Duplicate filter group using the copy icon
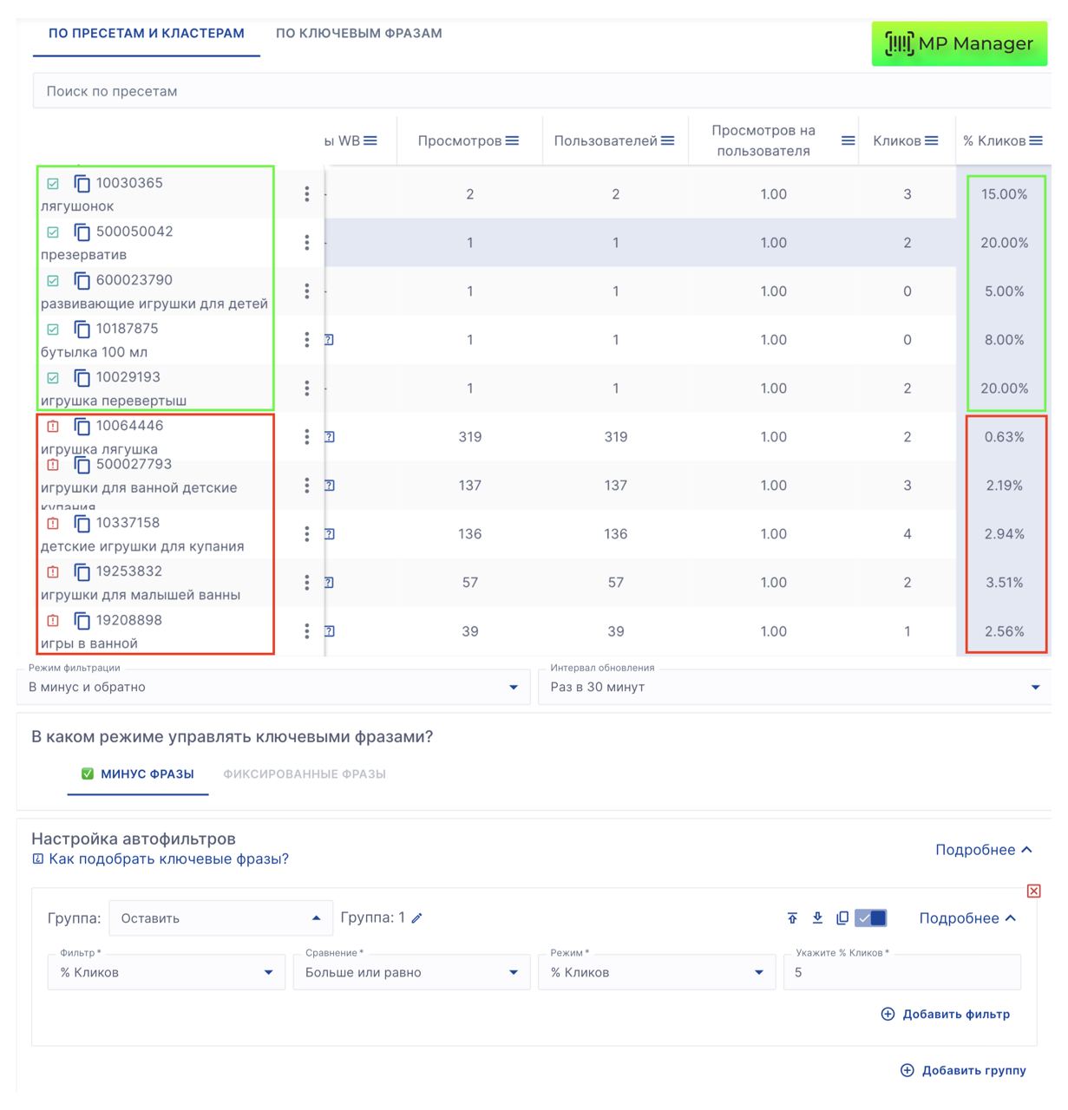1068x1110 pixels. pyautogui.click(x=842, y=918)
